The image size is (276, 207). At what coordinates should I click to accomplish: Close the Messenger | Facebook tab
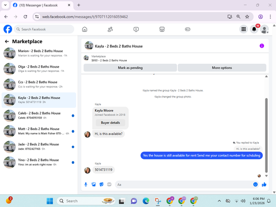69,5
